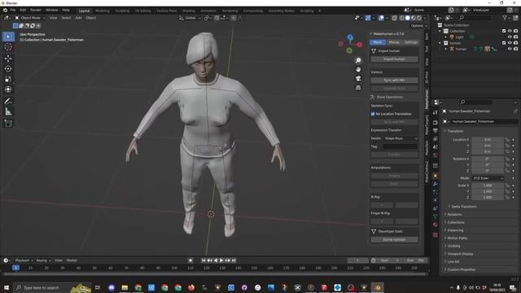The width and height of the screenshot is (521, 293).
Task: Select the Move tool
Action: click(x=8, y=59)
